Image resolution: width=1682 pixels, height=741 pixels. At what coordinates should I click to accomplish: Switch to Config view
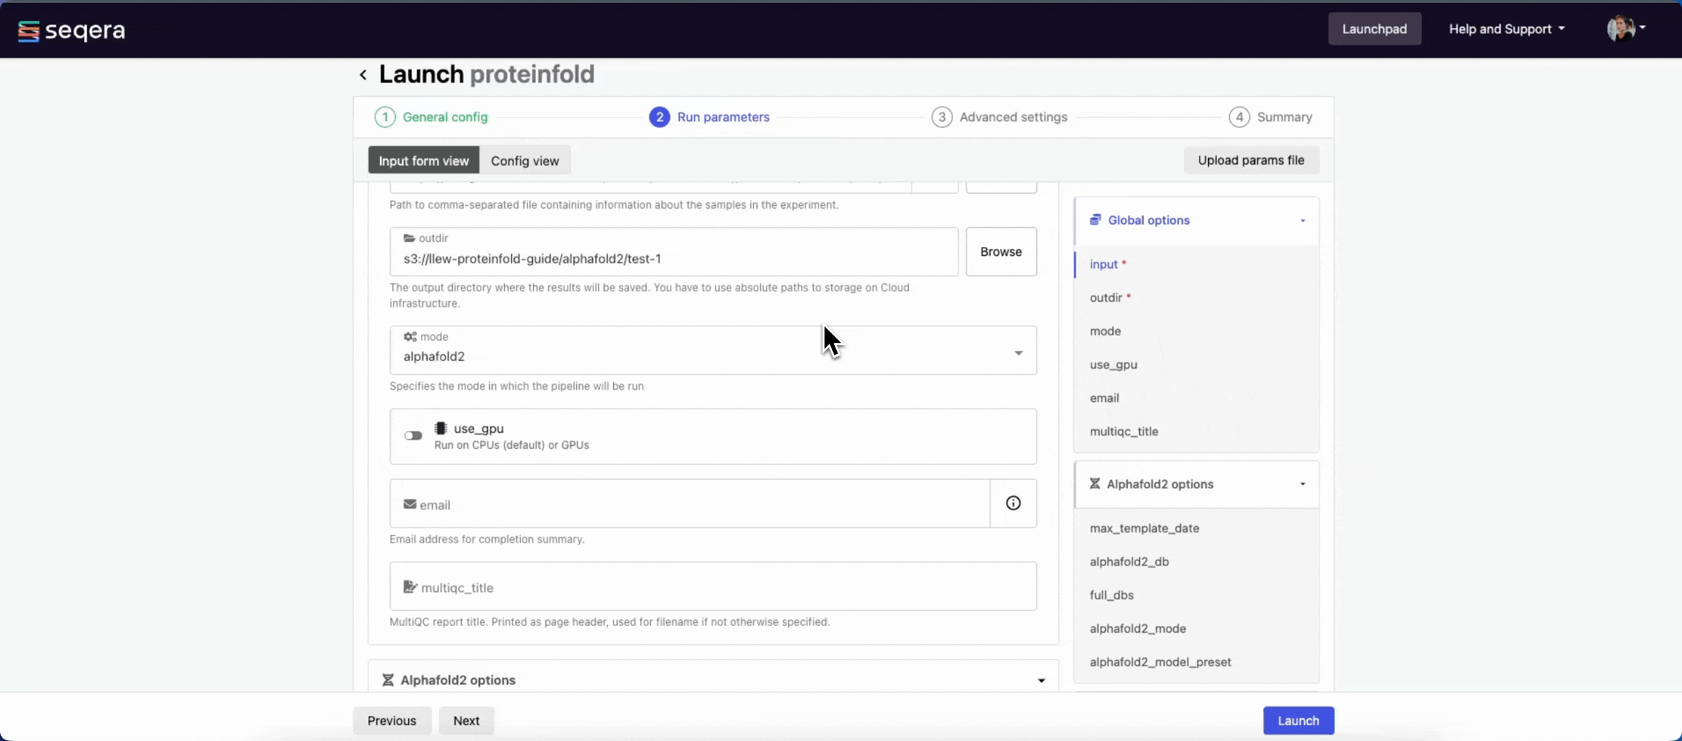pos(525,161)
